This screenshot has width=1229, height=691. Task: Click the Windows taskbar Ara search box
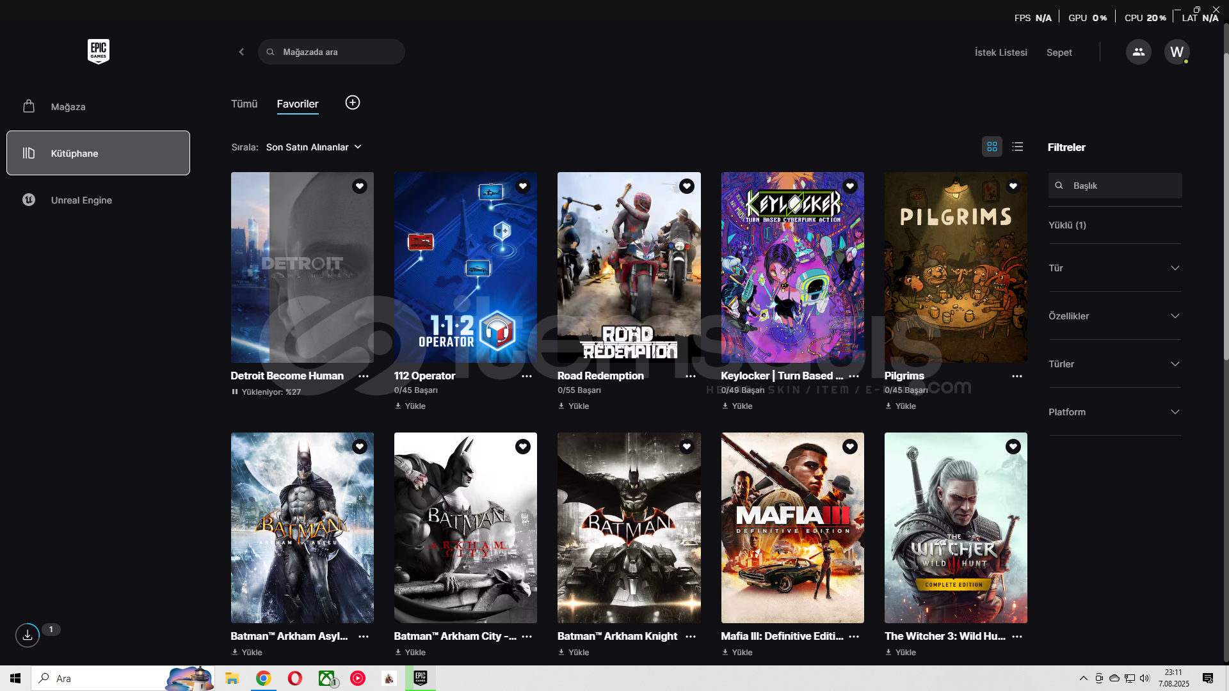(x=122, y=678)
